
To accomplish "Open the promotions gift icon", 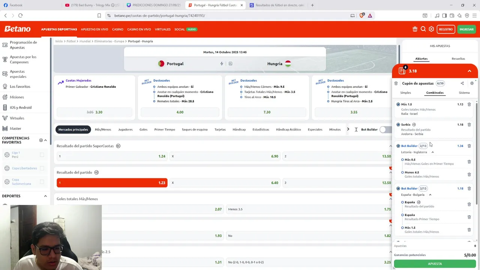I will point(415,29).
